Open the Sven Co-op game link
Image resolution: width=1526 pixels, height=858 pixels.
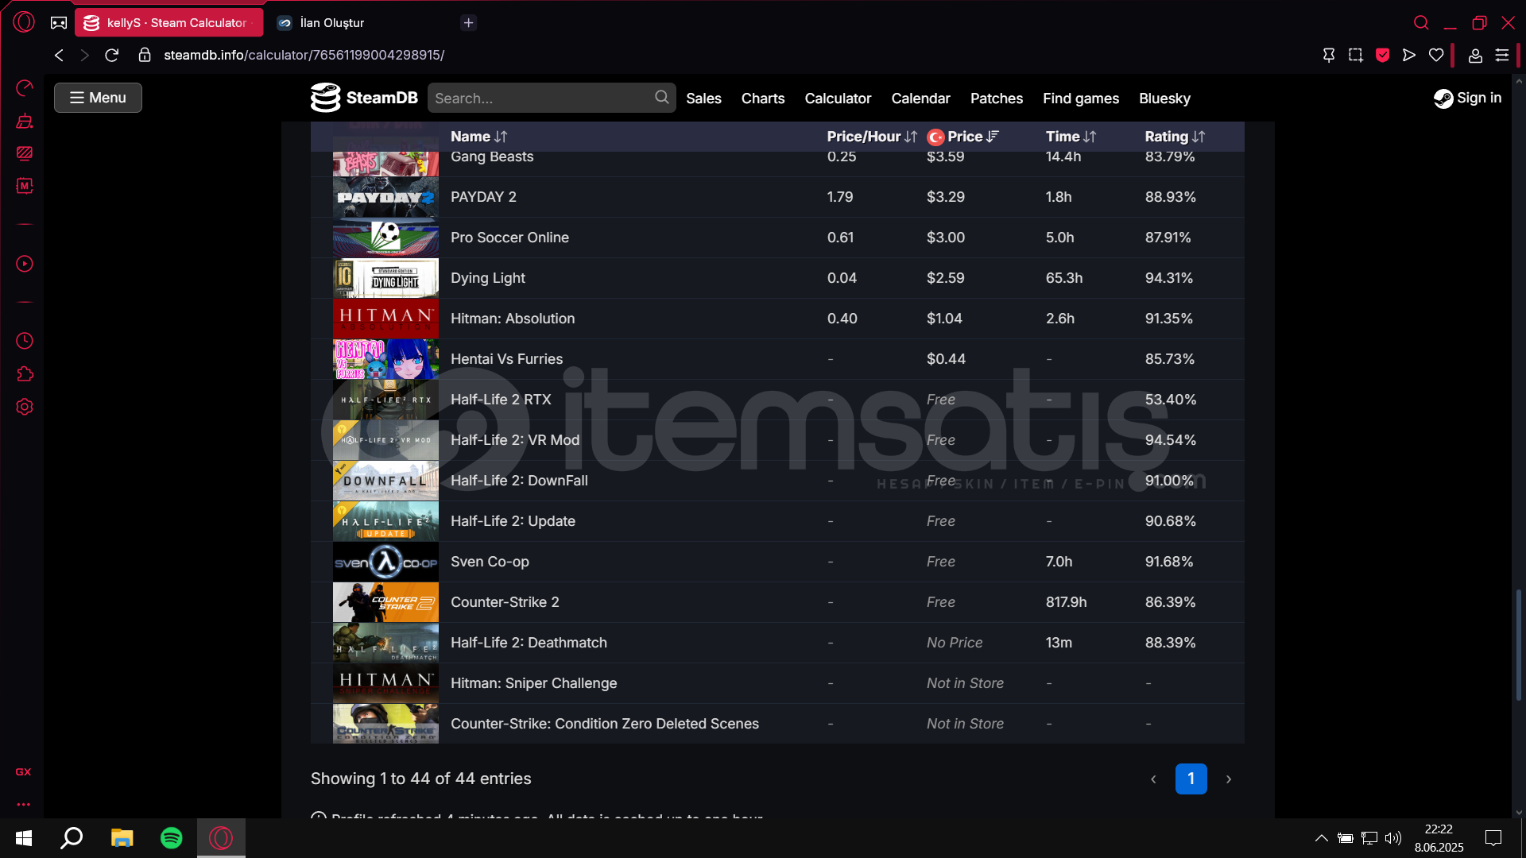click(490, 562)
